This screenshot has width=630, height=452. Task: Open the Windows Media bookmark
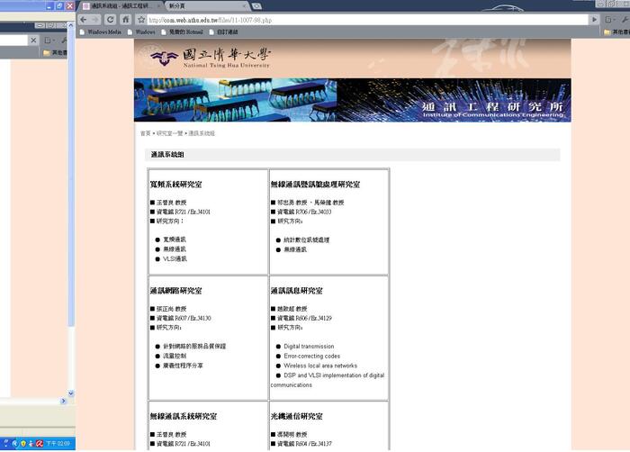point(101,32)
